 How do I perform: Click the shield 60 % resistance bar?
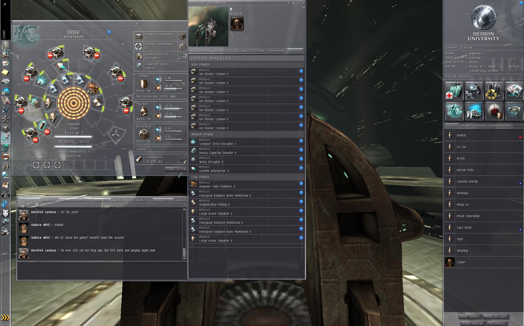click(173, 89)
